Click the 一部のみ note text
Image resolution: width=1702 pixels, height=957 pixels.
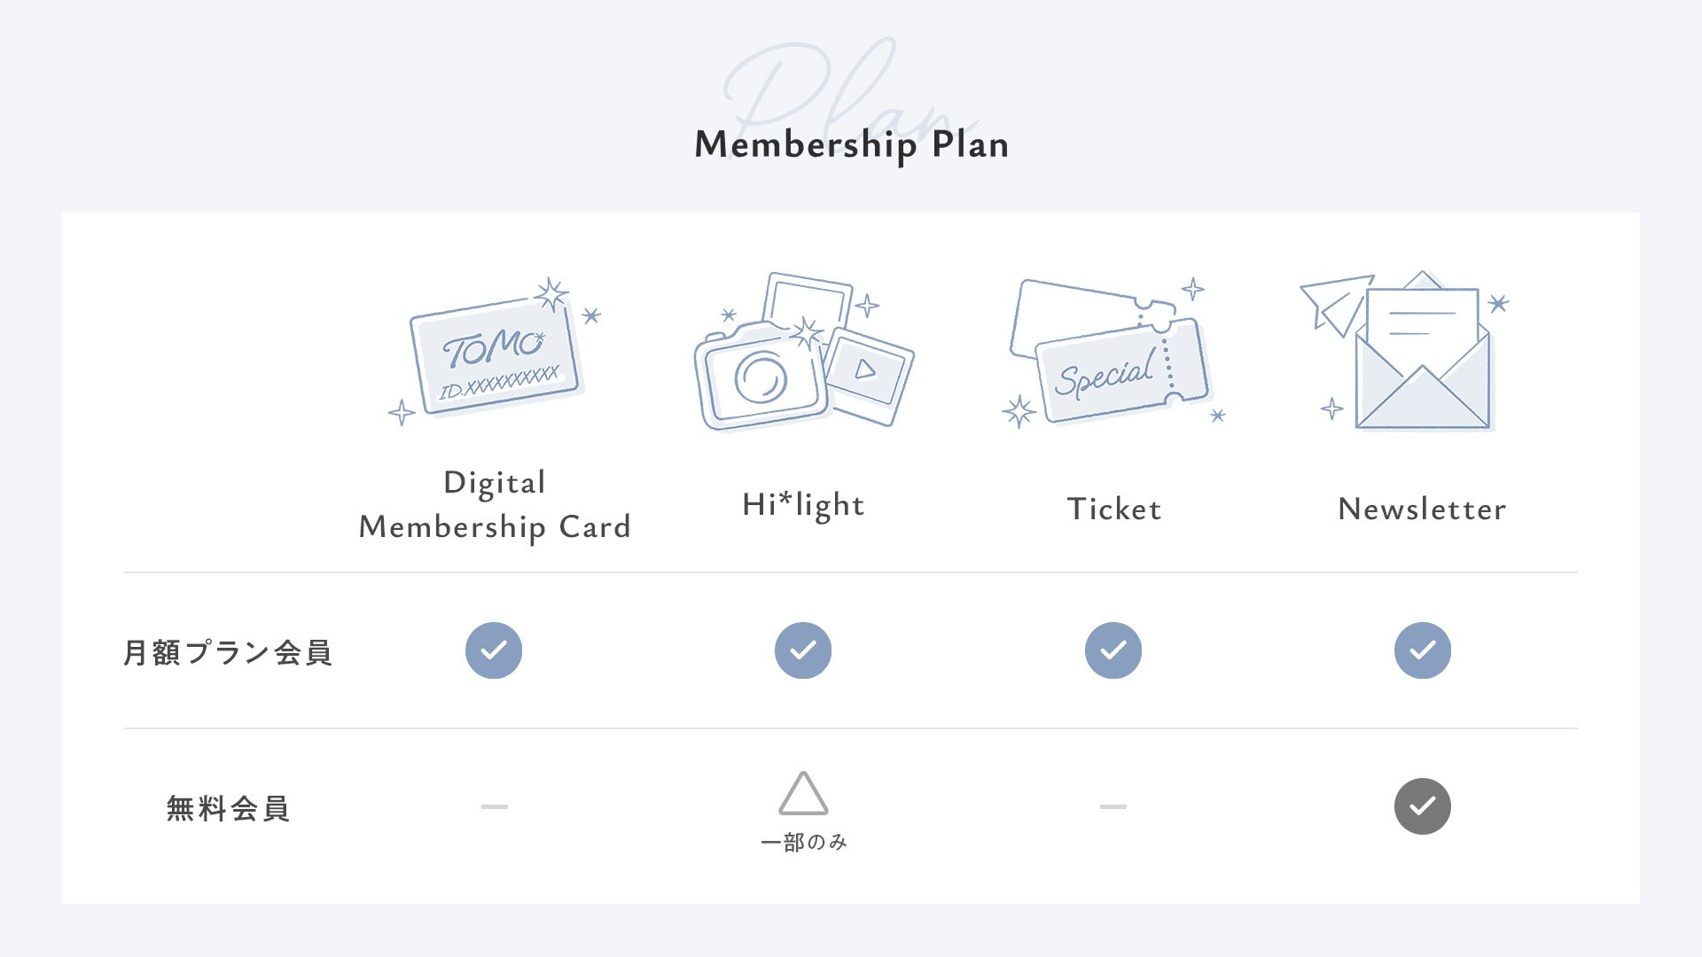coord(804,842)
